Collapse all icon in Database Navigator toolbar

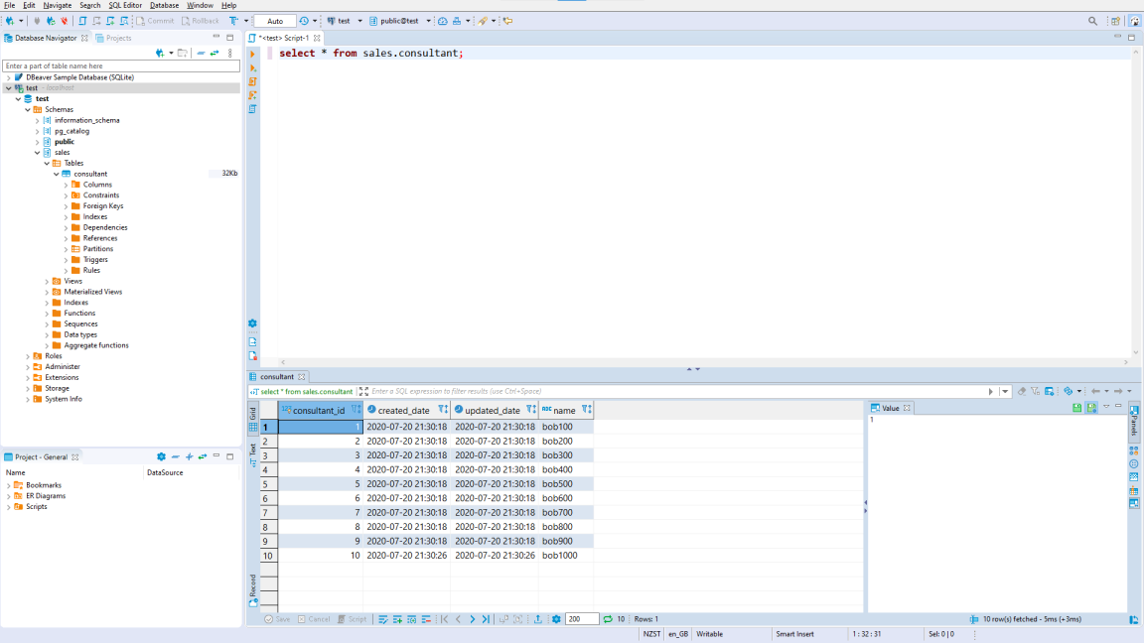pos(201,53)
